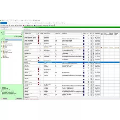This screenshot has width=120, height=120.
Task: Open the EU Pesticides DB flag icon
Action: pyautogui.click(x=35, y=25)
